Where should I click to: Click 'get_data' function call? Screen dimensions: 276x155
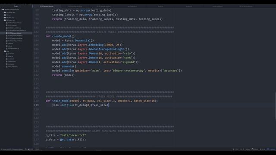pyautogui.click(x=66, y=139)
